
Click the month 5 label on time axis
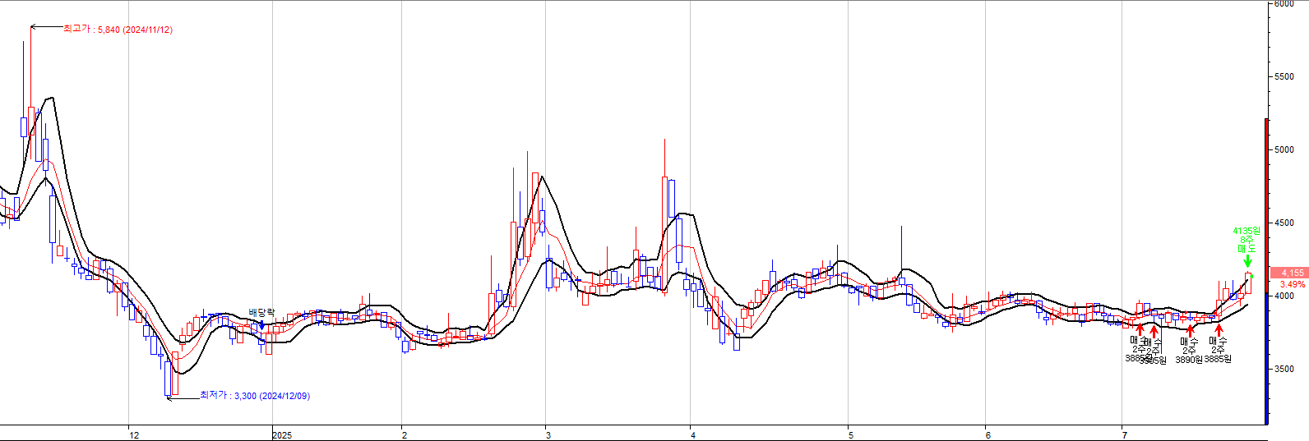(851, 435)
